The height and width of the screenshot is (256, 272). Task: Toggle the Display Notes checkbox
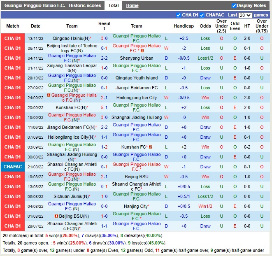click(234, 6)
